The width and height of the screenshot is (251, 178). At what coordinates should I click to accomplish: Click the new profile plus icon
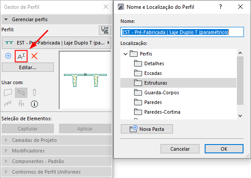(8, 56)
